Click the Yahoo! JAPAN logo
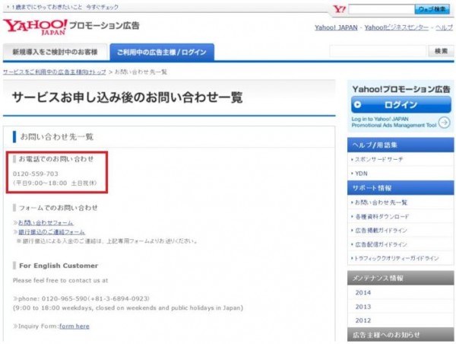 click(x=35, y=27)
